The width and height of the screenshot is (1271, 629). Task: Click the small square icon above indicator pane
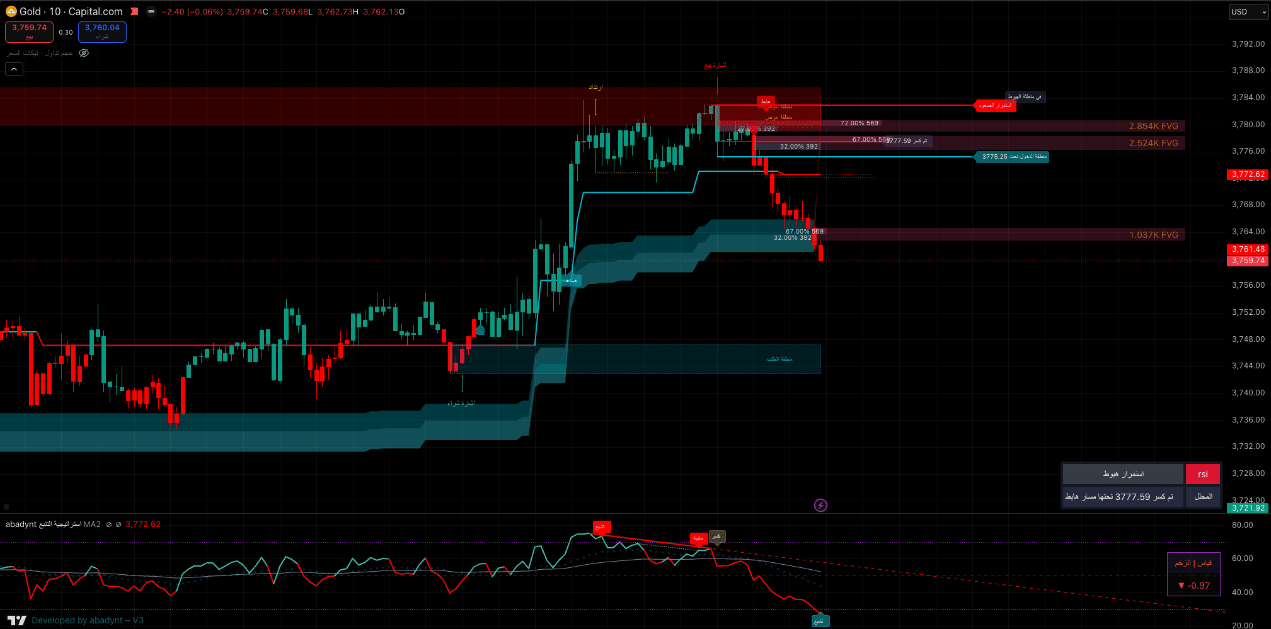(6, 506)
